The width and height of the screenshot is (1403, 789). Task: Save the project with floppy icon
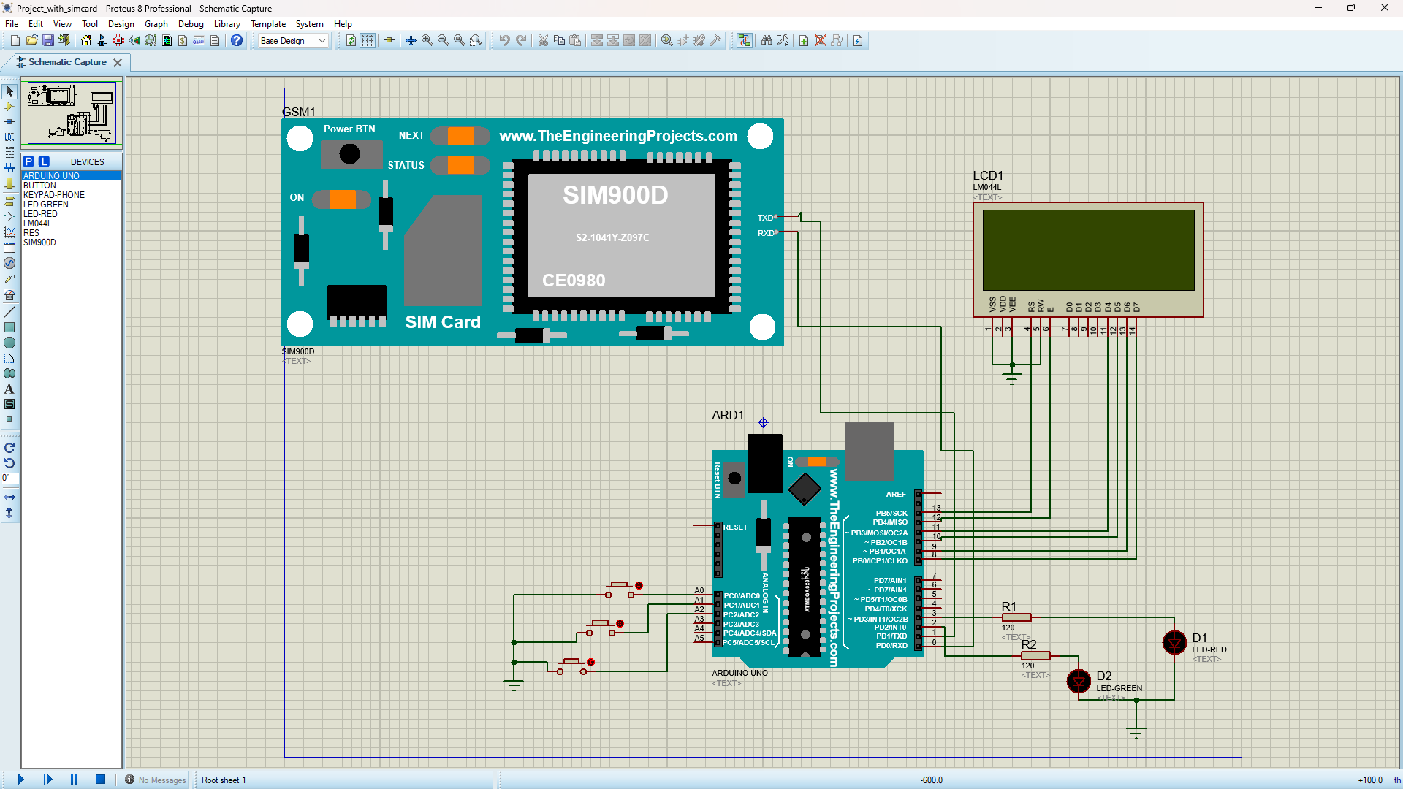click(48, 41)
